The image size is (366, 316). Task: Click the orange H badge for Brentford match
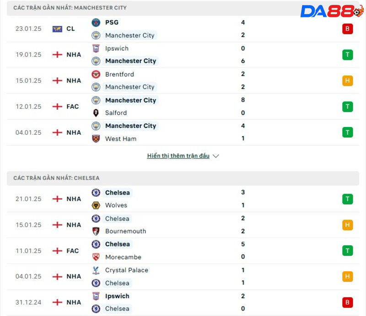click(348, 81)
